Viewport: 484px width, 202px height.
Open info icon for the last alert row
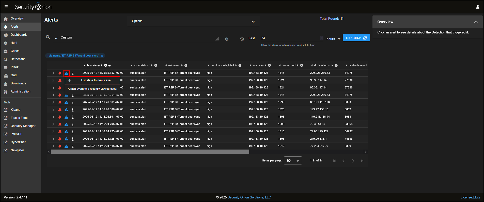point(73,146)
